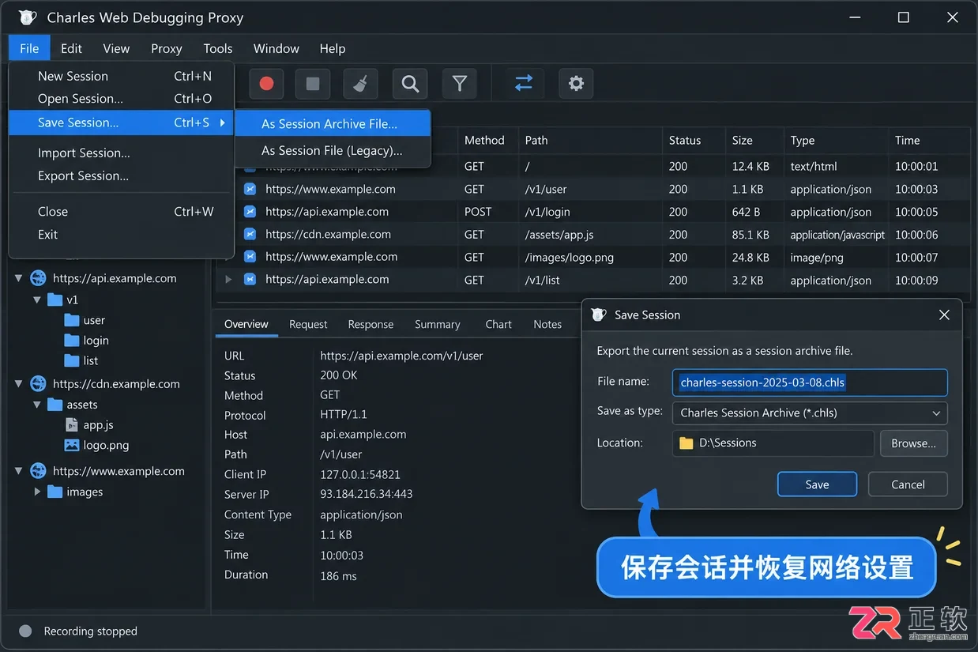This screenshot has height=652, width=978.
Task: Click the 85.1 KB size cell
Action: coord(750,235)
